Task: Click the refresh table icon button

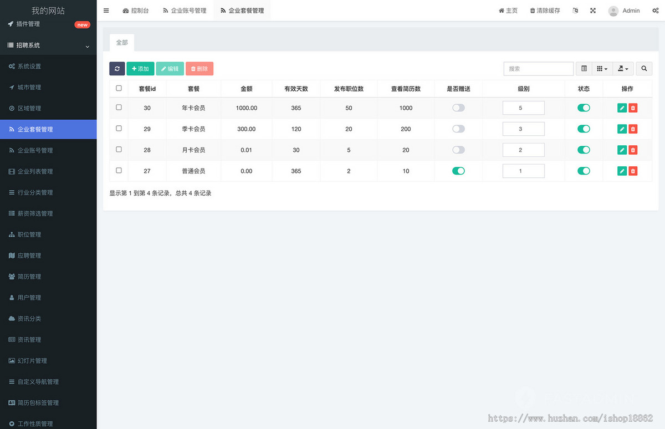Action: [117, 69]
